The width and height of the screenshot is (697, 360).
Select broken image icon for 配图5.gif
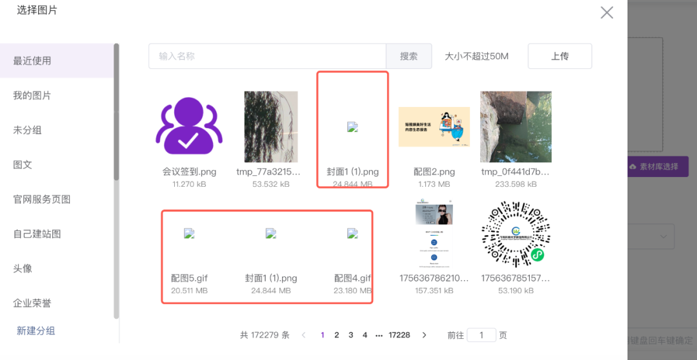189,234
